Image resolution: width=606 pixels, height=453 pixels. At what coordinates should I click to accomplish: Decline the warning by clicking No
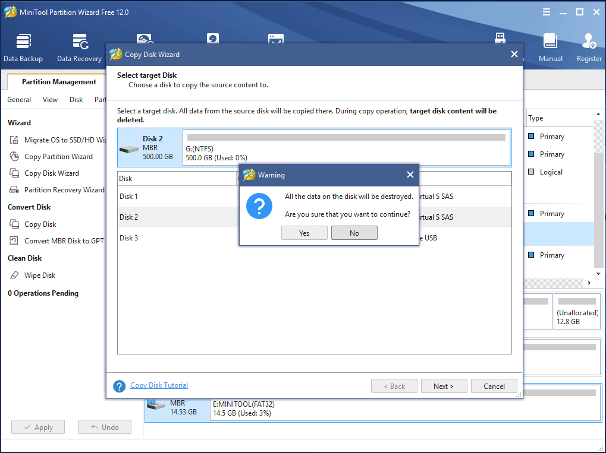[x=354, y=233]
